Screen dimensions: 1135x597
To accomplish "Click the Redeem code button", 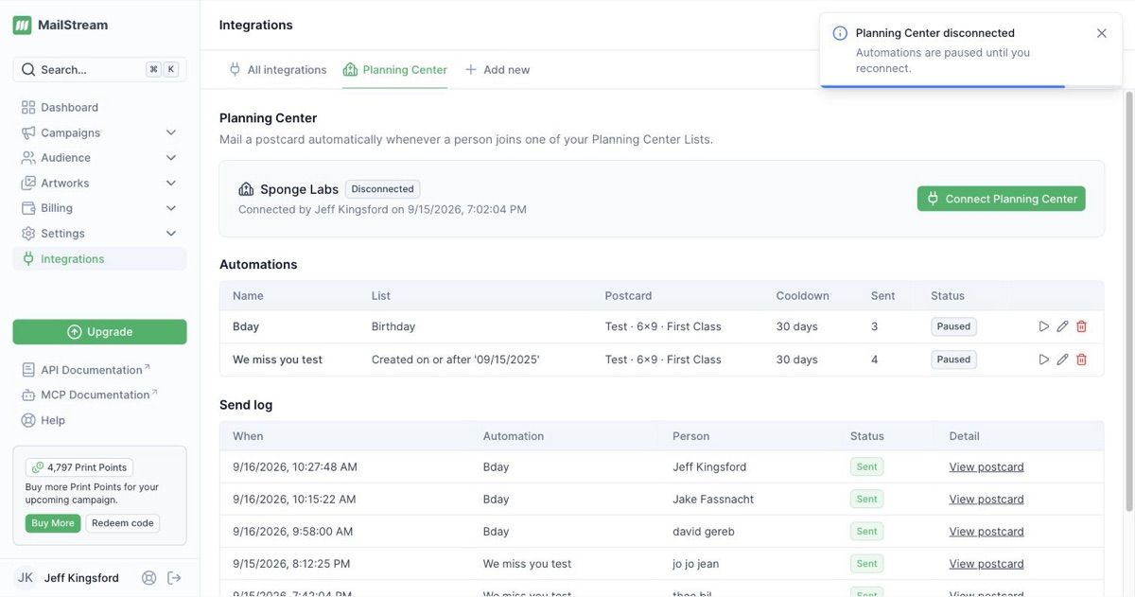I will click(123, 523).
